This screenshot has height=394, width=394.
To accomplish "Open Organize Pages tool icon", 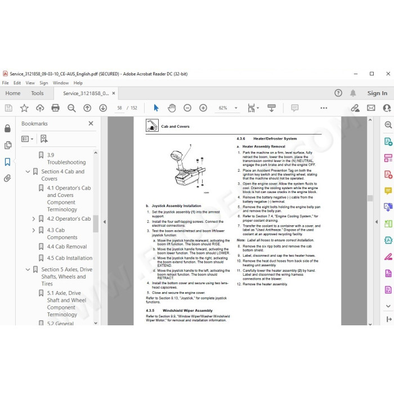I will tap(388, 223).
